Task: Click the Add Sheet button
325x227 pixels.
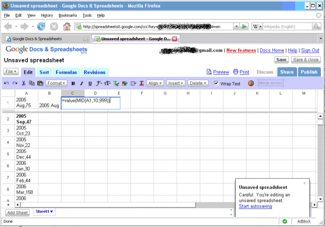Action: [17, 213]
